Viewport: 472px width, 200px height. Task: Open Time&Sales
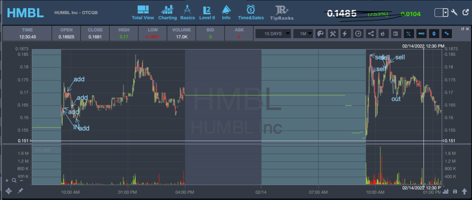251,13
